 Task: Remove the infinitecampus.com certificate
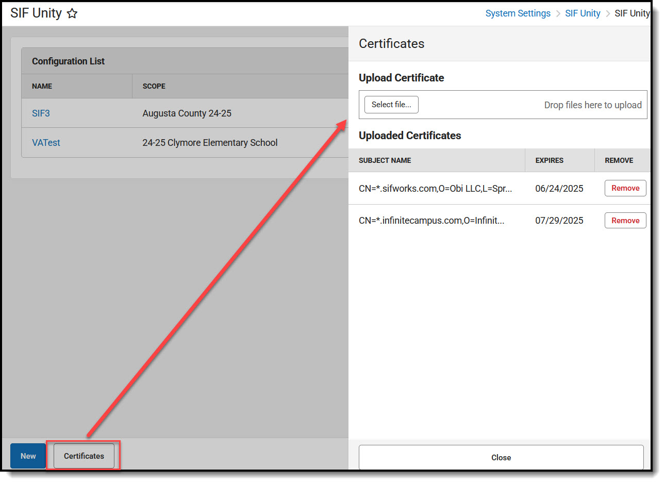point(625,221)
